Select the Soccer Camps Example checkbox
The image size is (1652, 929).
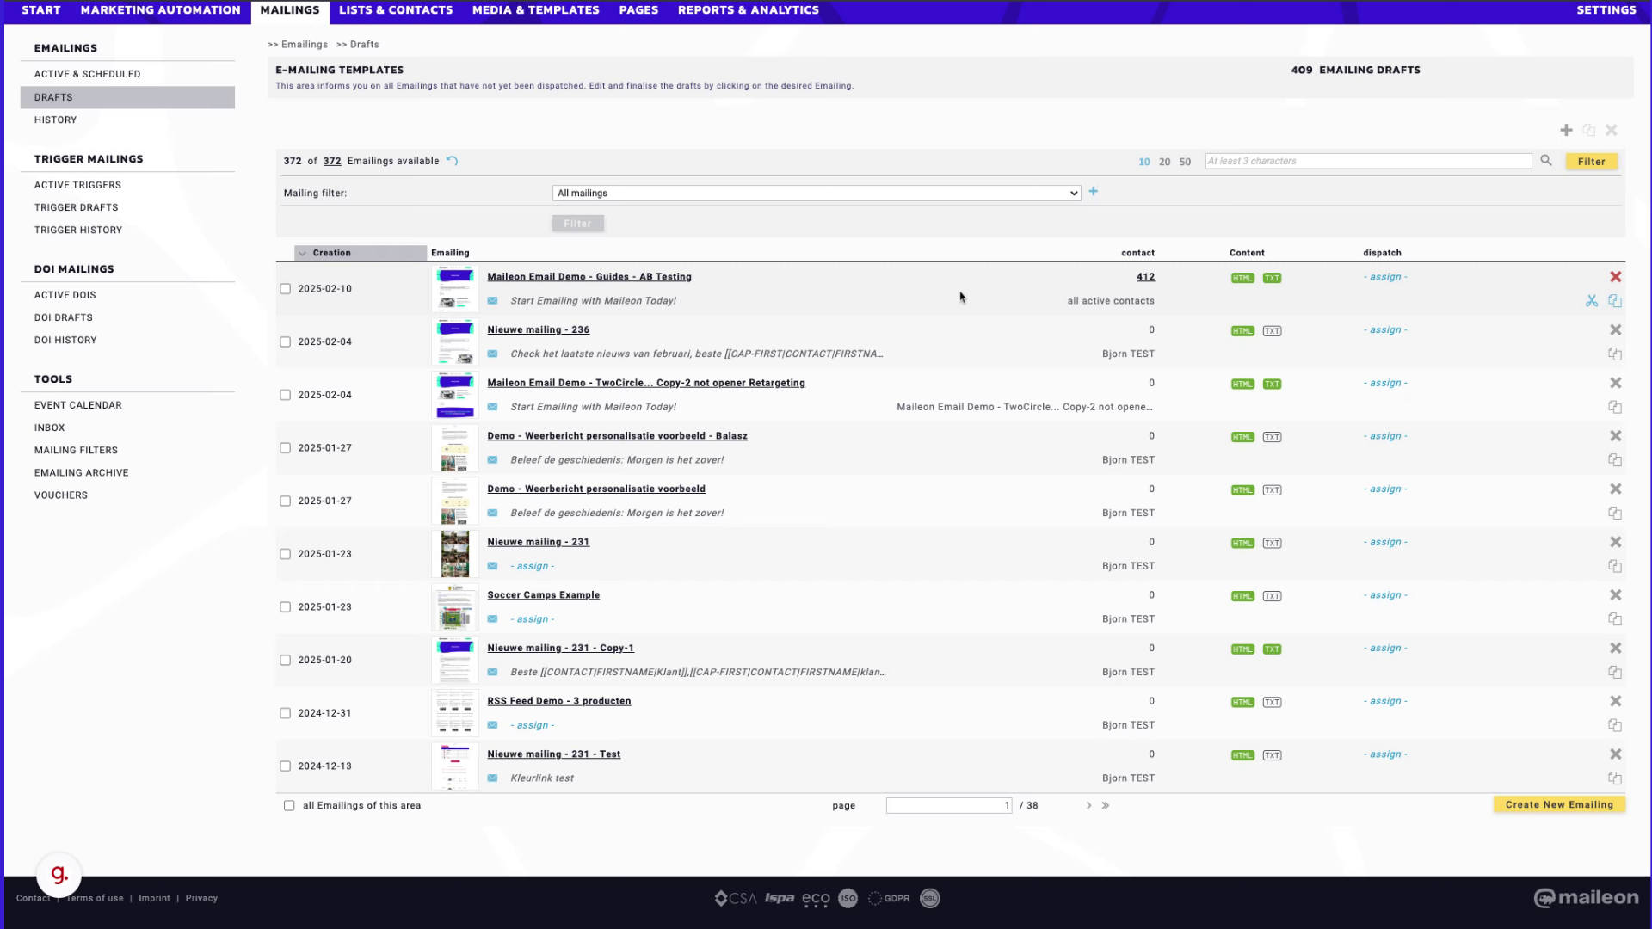click(285, 607)
